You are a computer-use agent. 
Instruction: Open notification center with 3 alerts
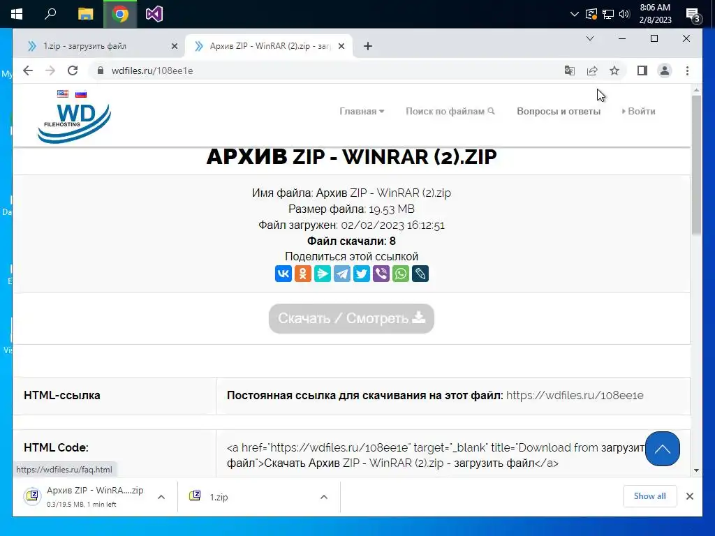[x=693, y=15]
